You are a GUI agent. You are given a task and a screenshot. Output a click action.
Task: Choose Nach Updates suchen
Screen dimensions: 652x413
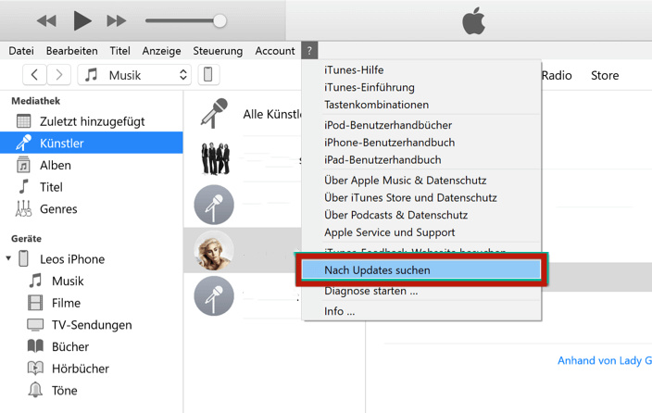[420, 269]
